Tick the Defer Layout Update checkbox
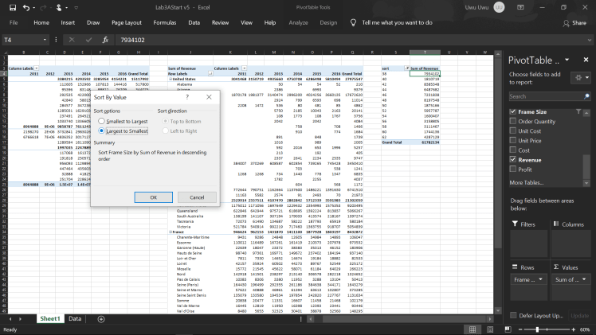The image size is (596, 335). coord(512,315)
